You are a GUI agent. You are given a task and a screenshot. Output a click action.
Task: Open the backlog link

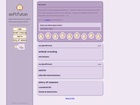48,20
